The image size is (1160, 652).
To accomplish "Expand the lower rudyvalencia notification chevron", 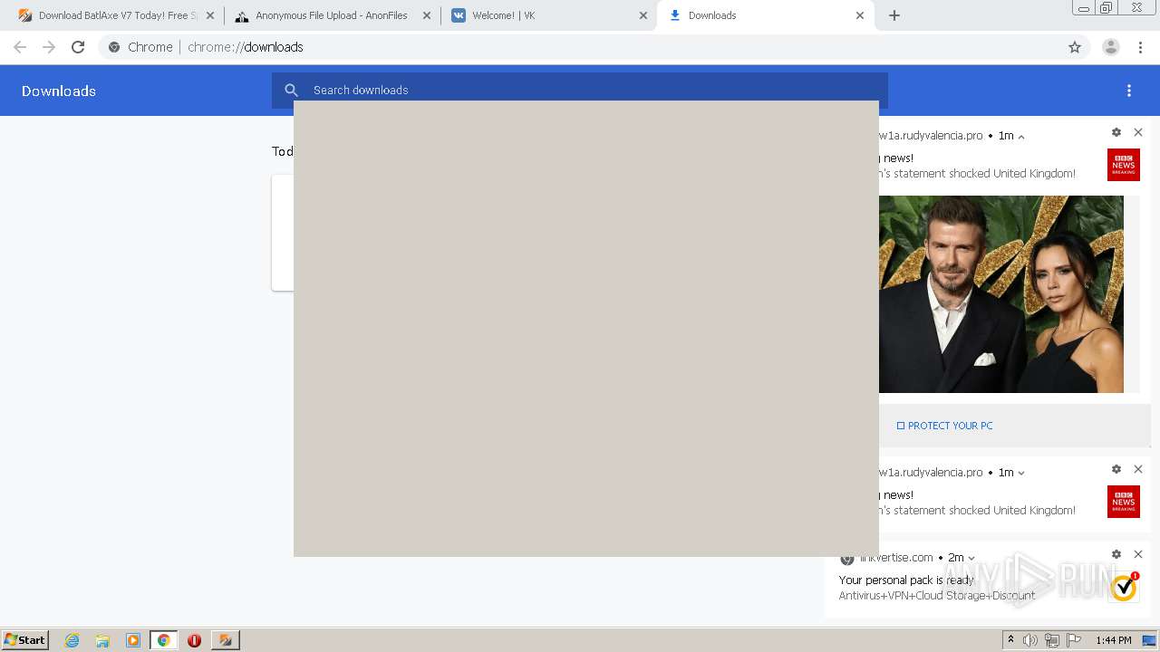I will (x=1021, y=473).
